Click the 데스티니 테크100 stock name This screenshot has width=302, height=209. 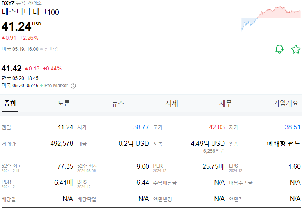tap(30, 12)
